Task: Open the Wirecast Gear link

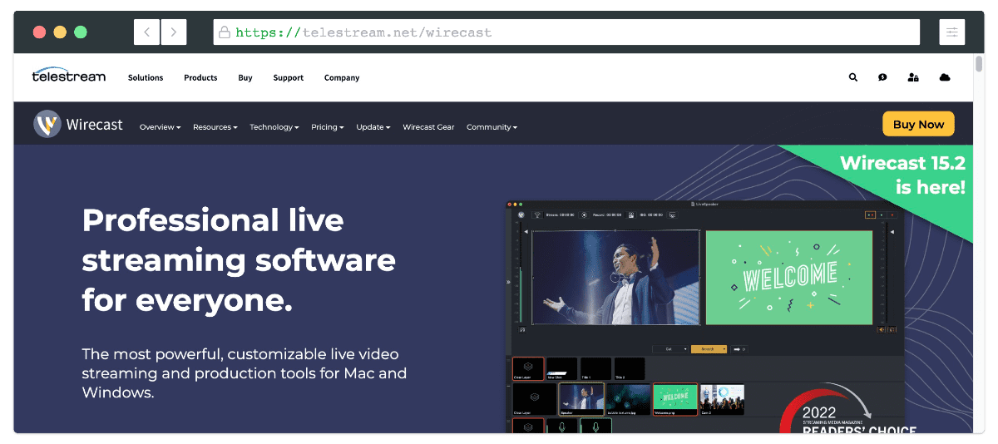Action: point(428,127)
